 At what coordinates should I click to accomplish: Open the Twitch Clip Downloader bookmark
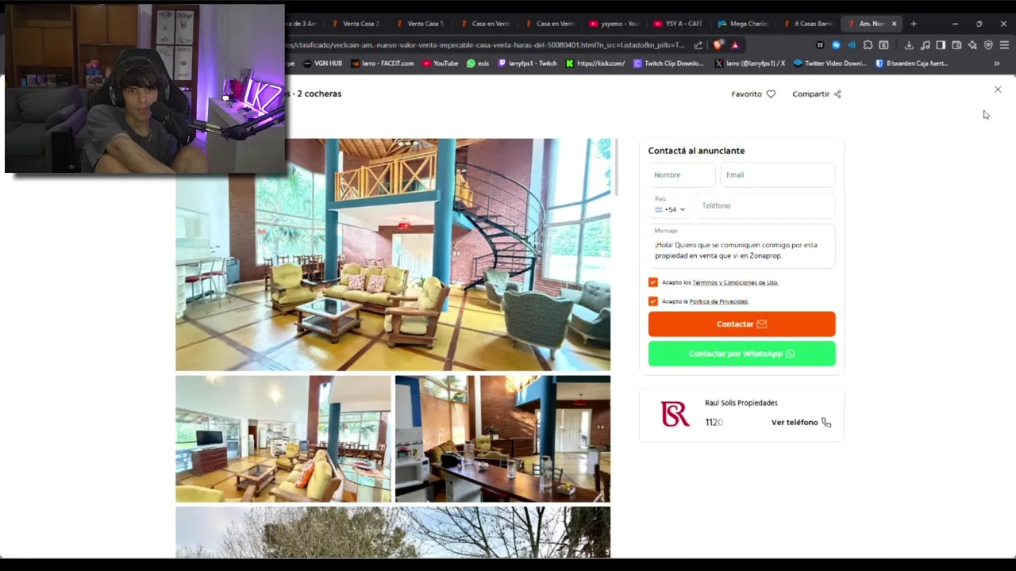click(x=668, y=63)
